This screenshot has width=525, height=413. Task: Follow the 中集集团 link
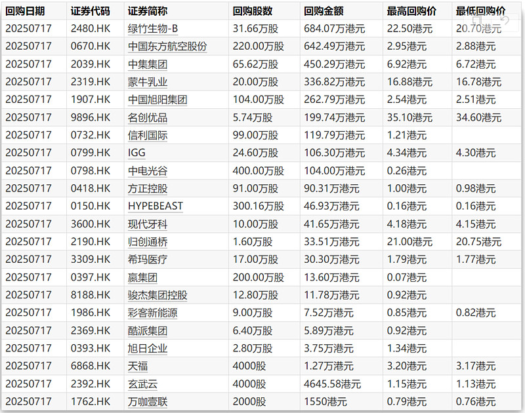148,64
